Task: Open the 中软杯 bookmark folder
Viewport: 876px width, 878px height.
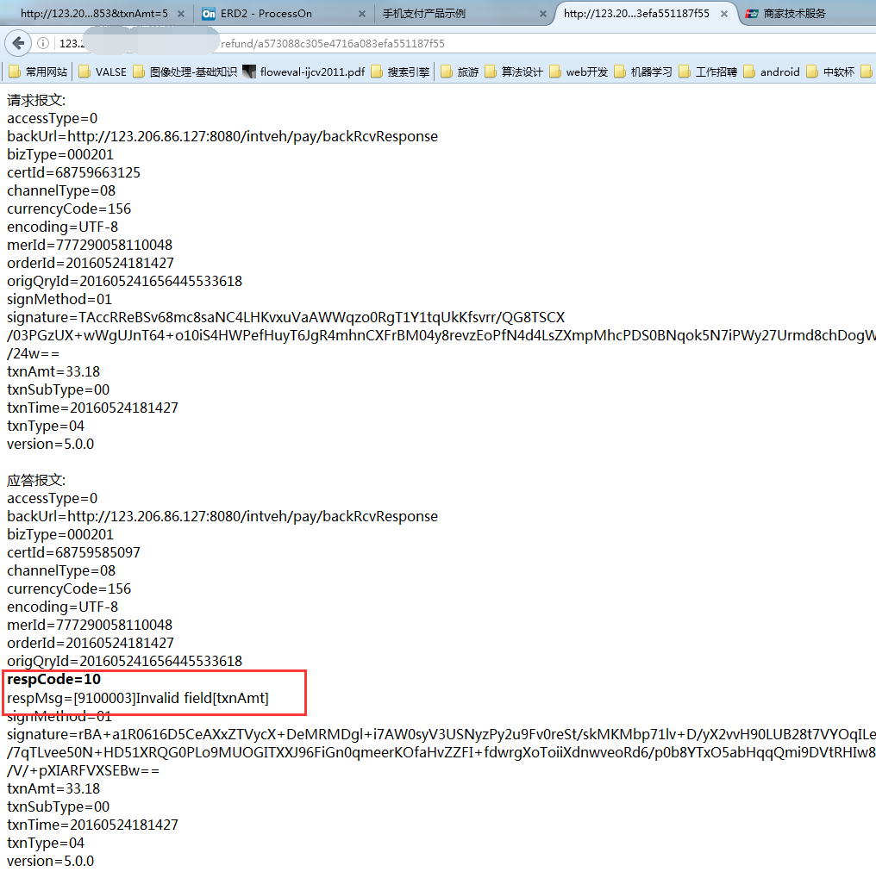Action: coord(830,72)
